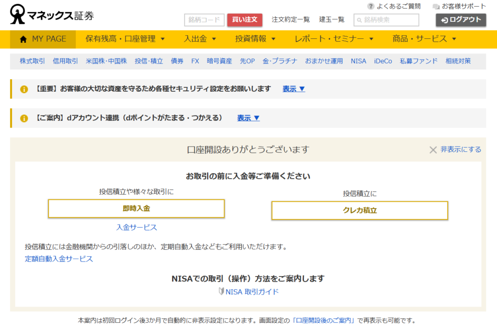The height and width of the screenshot is (327, 497).
Task: Click the MY PAGE home icon
Action: (x=23, y=39)
